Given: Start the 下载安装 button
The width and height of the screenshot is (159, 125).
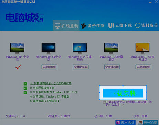Looking at the screenshot, I should click(x=123, y=93).
